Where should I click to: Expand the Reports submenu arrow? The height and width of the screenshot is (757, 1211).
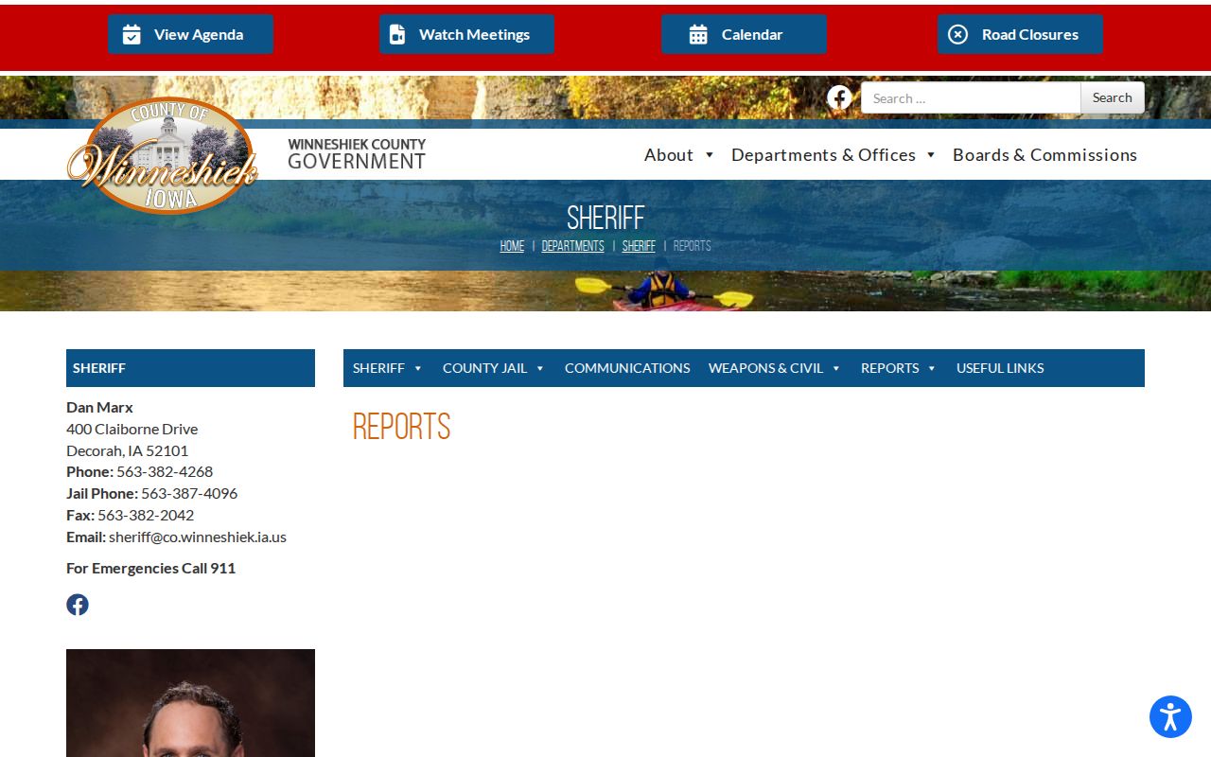point(932,368)
